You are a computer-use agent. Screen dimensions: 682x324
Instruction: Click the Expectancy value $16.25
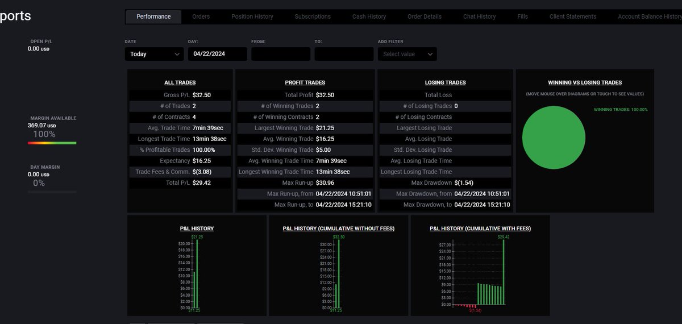[x=202, y=161]
